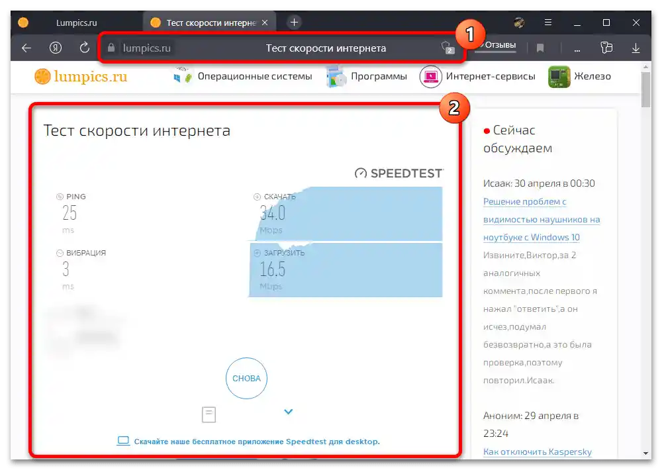The width and height of the screenshot is (662, 470).
Task: Open the browser hamburger menu
Action: click(548, 23)
